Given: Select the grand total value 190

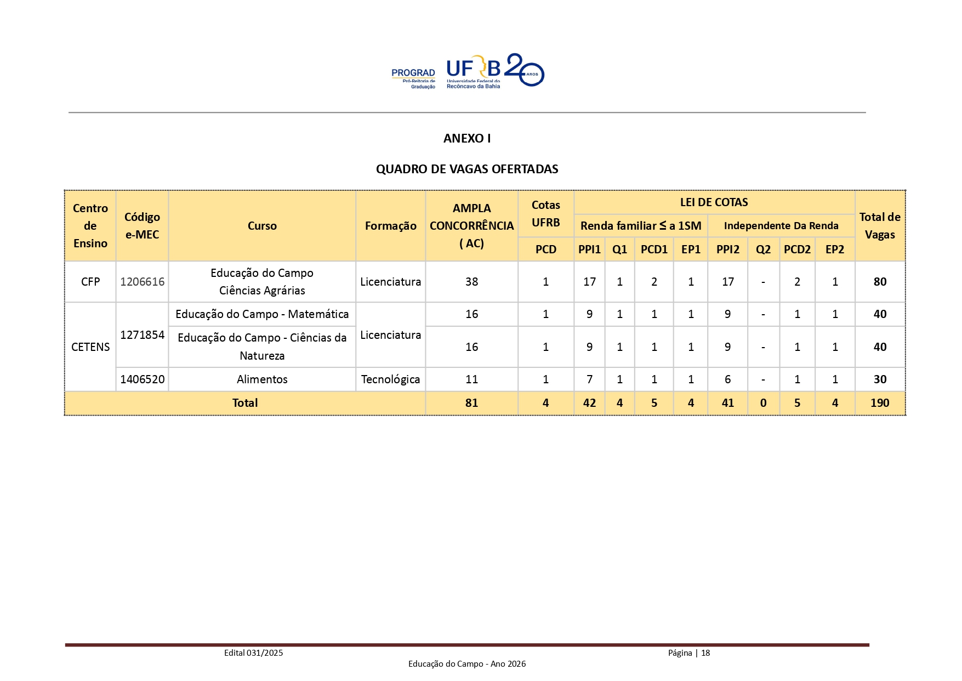Looking at the screenshot, I should [879, 403].
